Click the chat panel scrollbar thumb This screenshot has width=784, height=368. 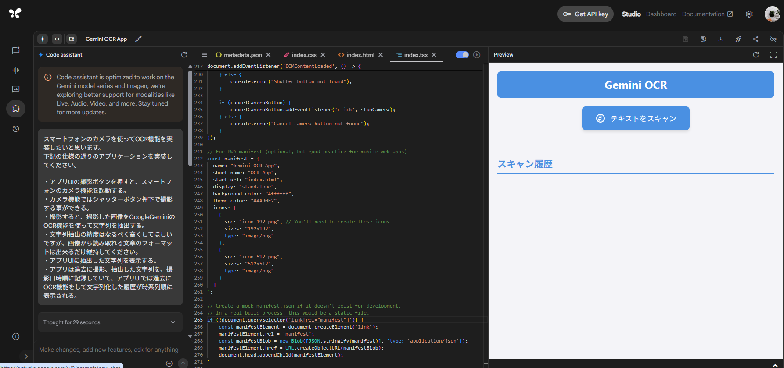190,118
